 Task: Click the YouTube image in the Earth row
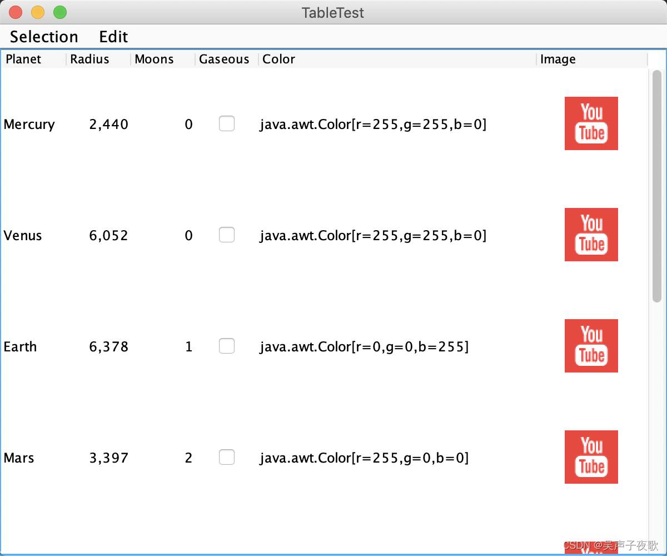pyautogui.click(x=591, y=346)
